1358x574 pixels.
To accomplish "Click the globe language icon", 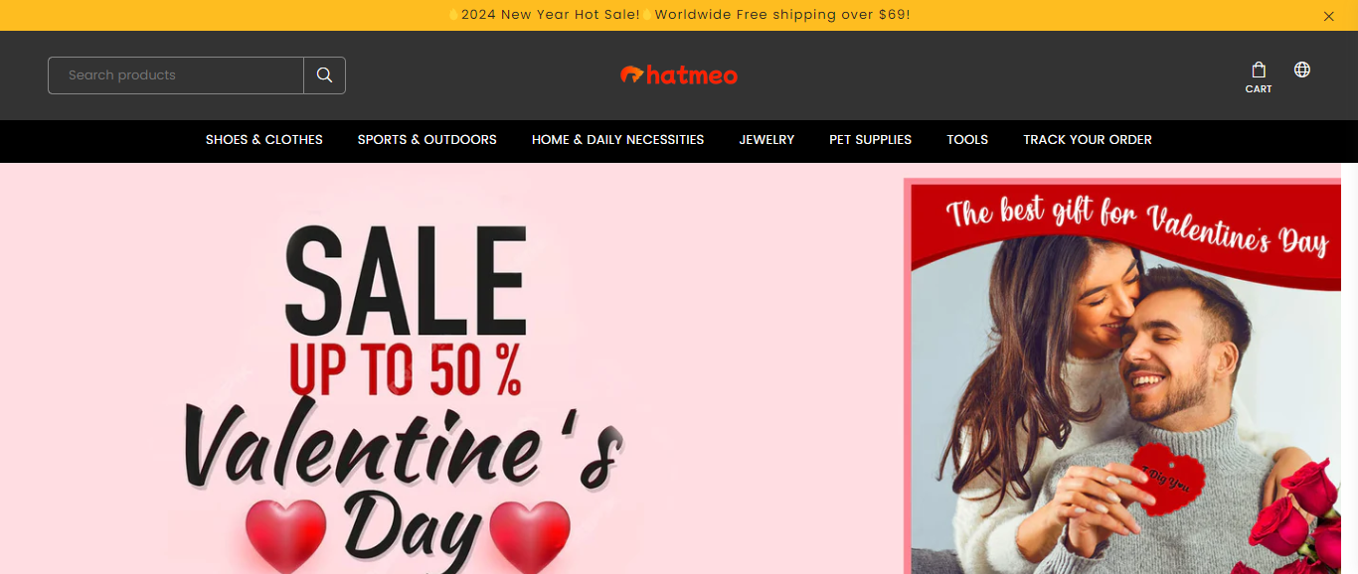I will click(1302, 70).
